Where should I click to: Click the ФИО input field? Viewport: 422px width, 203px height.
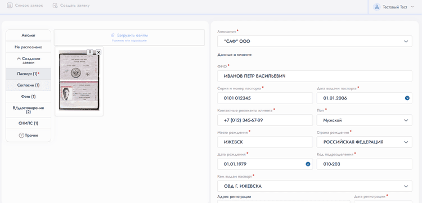[315, 76]
